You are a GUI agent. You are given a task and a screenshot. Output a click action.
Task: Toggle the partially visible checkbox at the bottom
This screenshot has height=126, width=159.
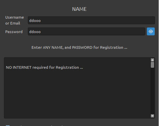8,125
